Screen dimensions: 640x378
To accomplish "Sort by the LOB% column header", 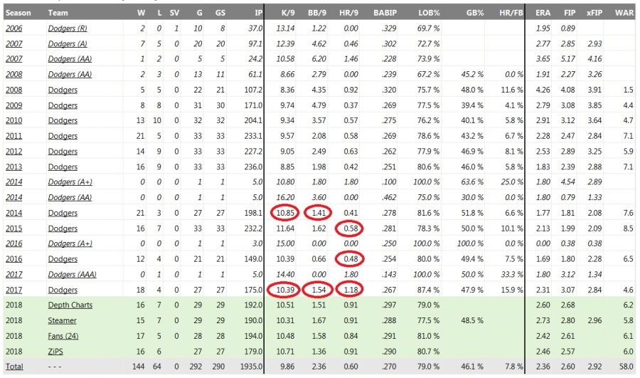I will pyautogui.click(x=428, y=13).
